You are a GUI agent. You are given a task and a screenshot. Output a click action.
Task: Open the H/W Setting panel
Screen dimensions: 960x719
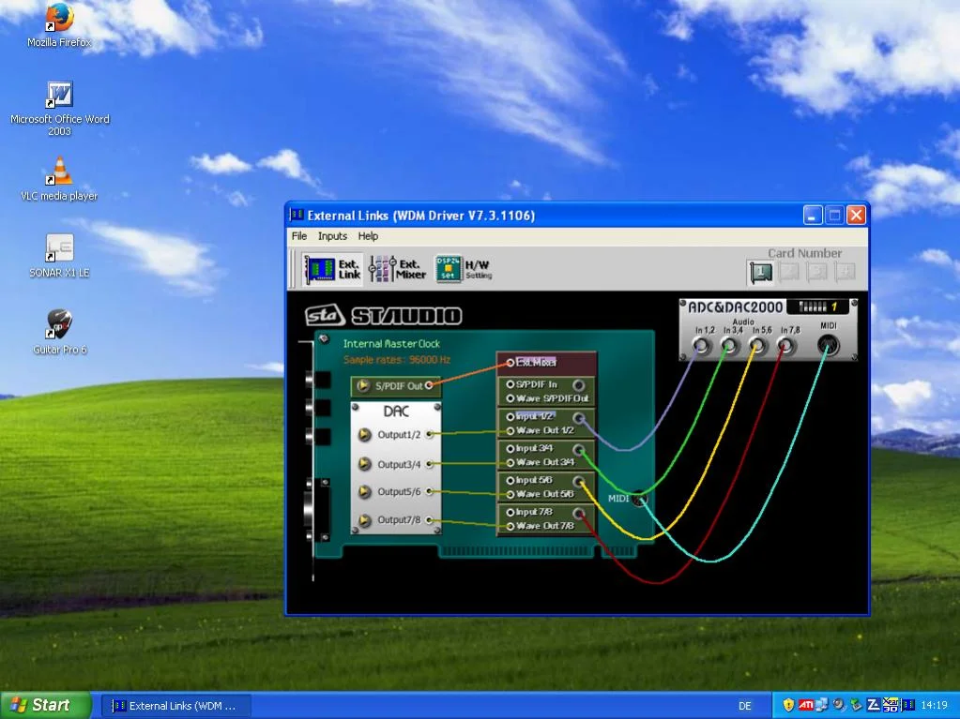[x=464, y=270]
